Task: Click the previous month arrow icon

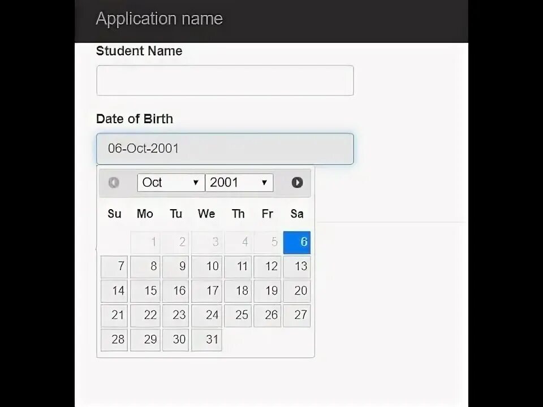Action: (114, 183)
